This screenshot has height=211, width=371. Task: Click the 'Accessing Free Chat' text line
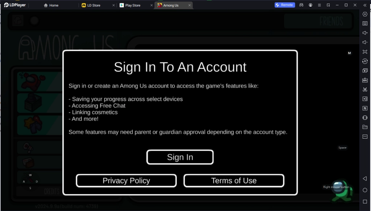[x=97, y=106]
